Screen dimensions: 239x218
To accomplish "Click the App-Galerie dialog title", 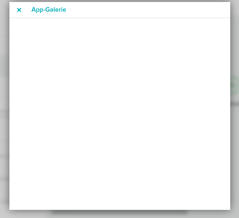I will point(49,10).
